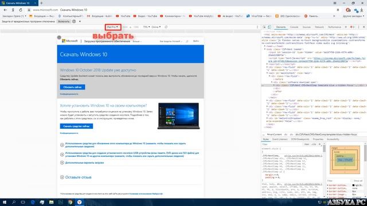Open Windows Start menu

pyautogui.click(x=5, y=202)
